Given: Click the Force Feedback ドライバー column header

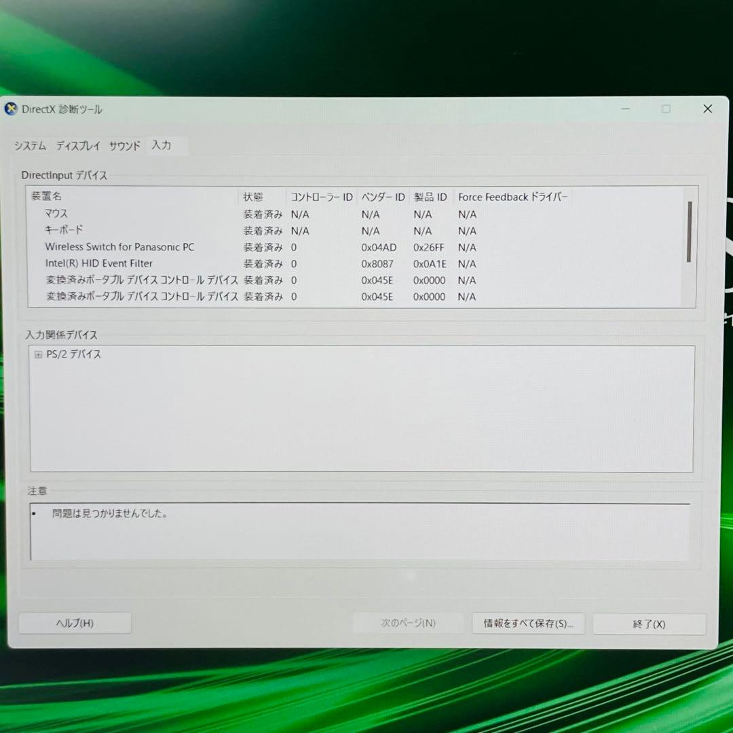Looking at the screenshot, I should tap(513, 197).
